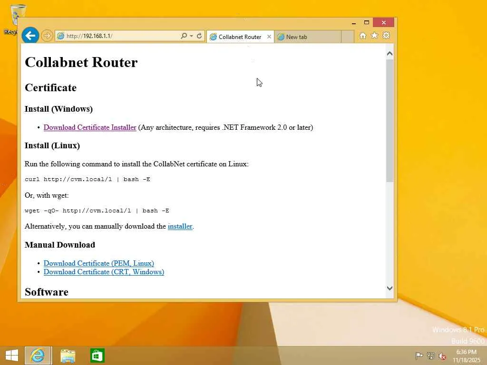
Task: Select the curl command text
Action: [88, 179]
